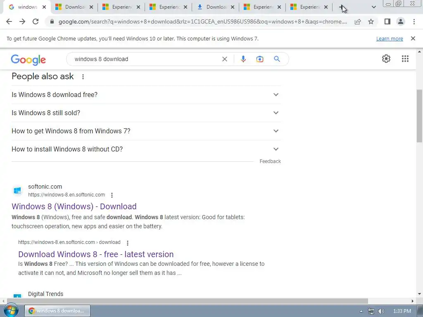
Task: Open the Windows Start menu
Action: tap(11, 311)
